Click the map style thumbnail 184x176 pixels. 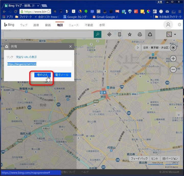[x=169, y=34]
